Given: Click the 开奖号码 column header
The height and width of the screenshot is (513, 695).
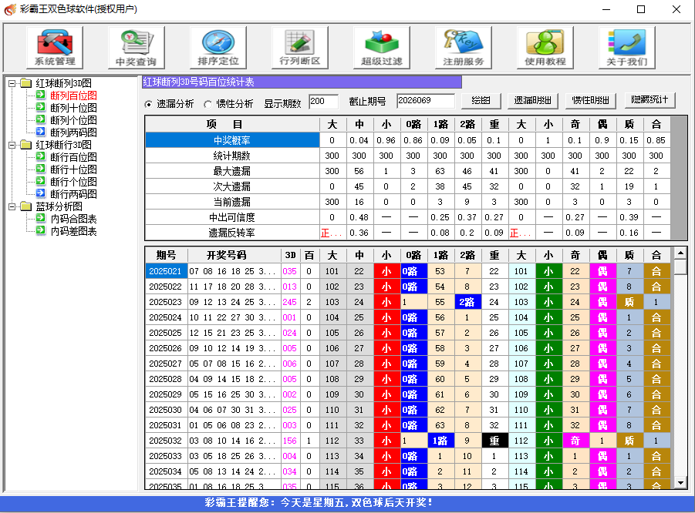Looking at the screenshot, I should coord(234,255).
